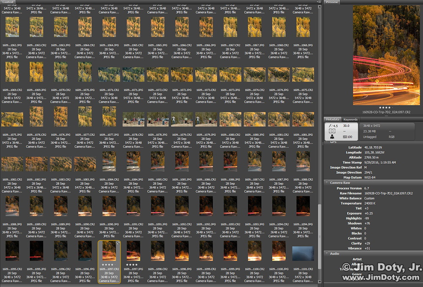Click the Content panel vertical scrollbar thumb
This screenshot has height=287, width=423.
[x=320, y=237]
